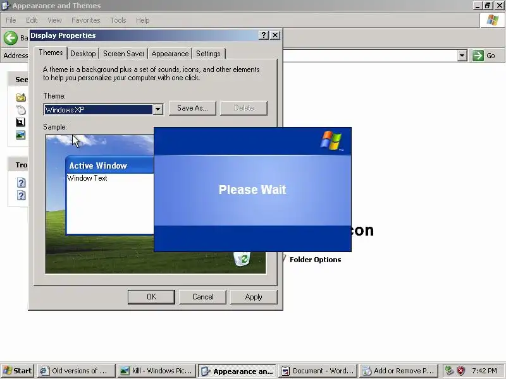Screen dimensions: 506x379
Task: Confirm with the OK button
Action: click(151, 297)
